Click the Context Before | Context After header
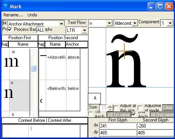This screenshot has width=175, height=139. point(45,120)
